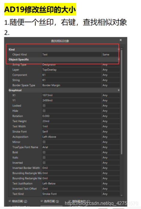Image resolution: width=141 pixels, height=209 pixels.
Task: Open the Object Kind Same match dropdown
Action: pyautogui.click(x=111, y=54)
